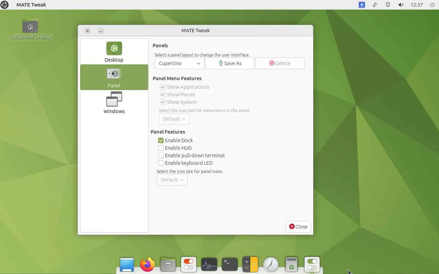Open the Terminal from the dock
This screenshot has width=439, height=274.
tap(230, 264)
